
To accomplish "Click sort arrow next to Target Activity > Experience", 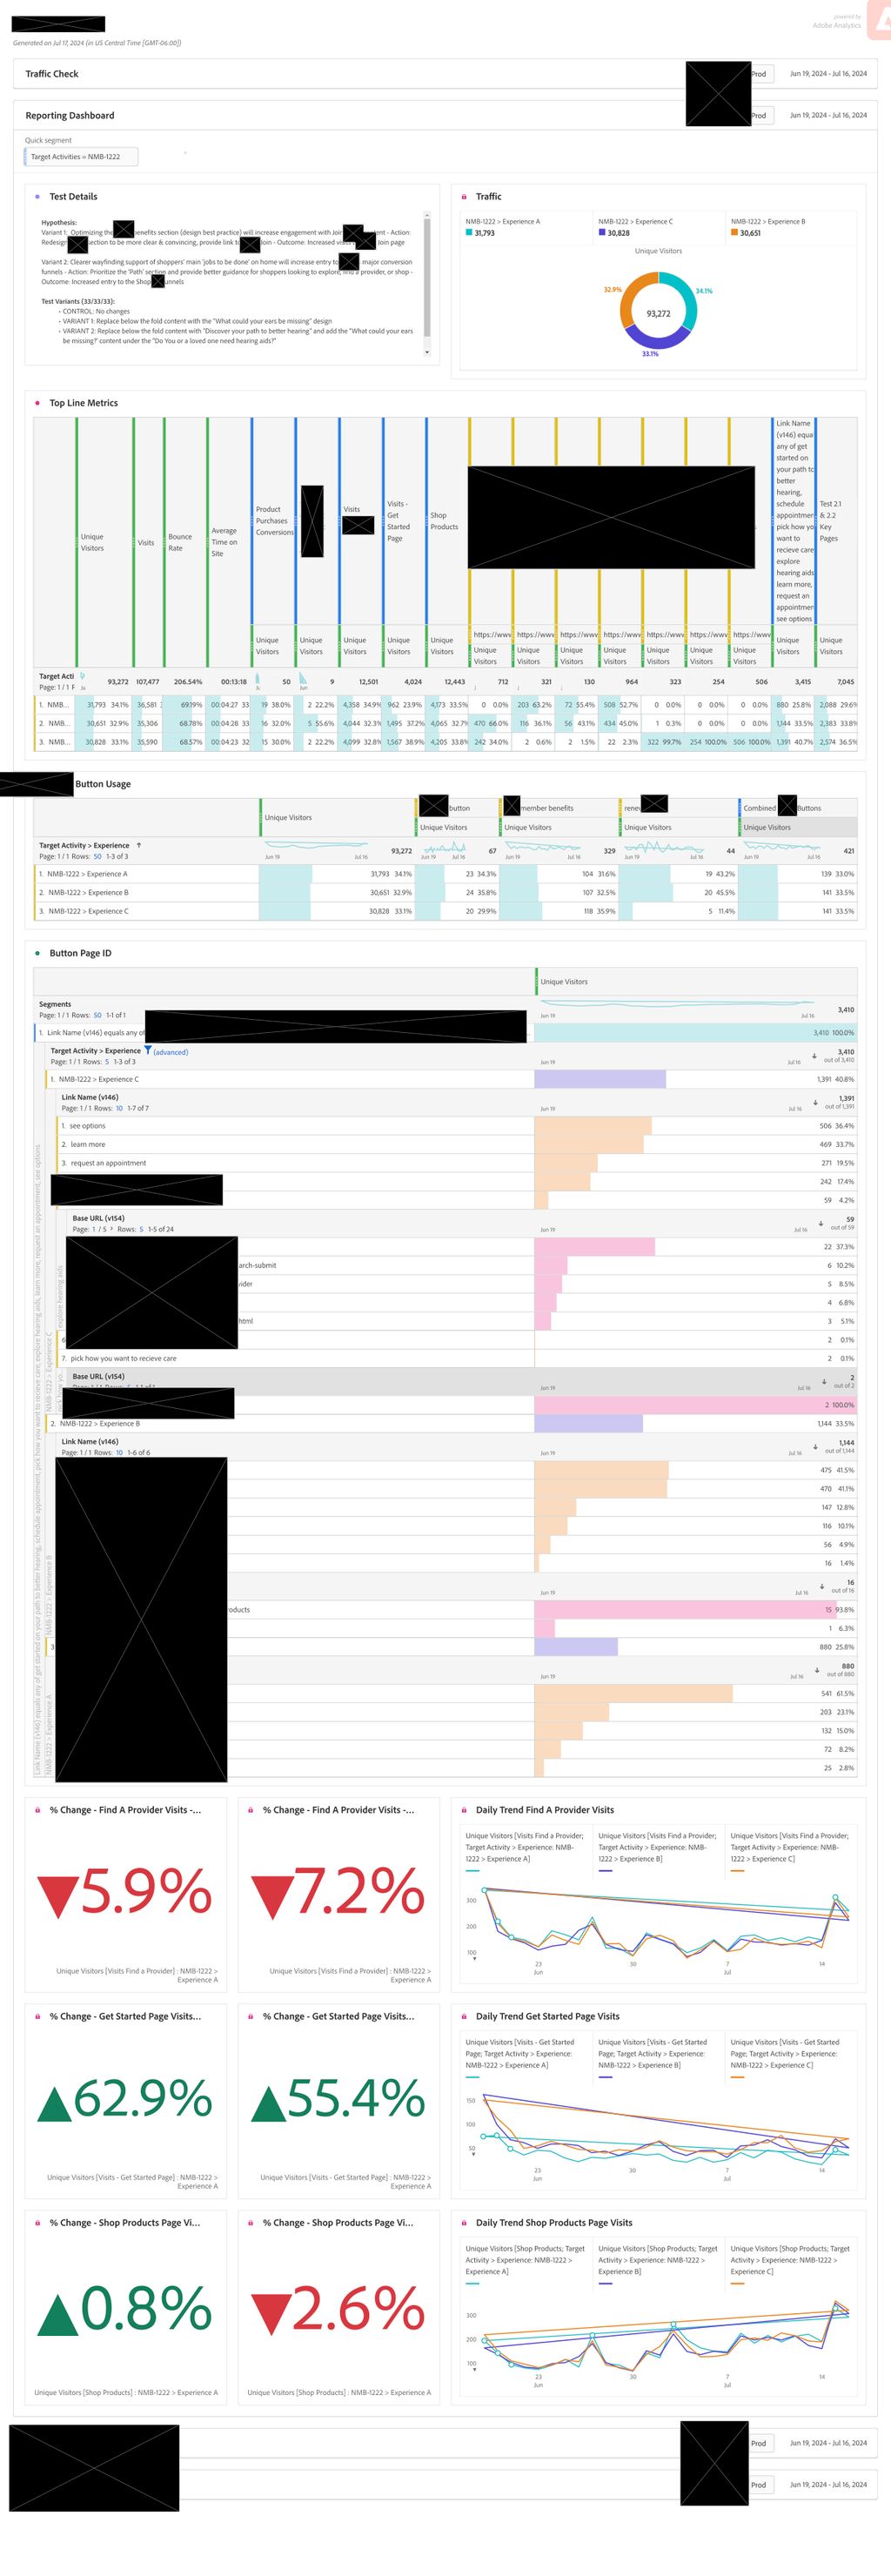I will pos(138,845).
